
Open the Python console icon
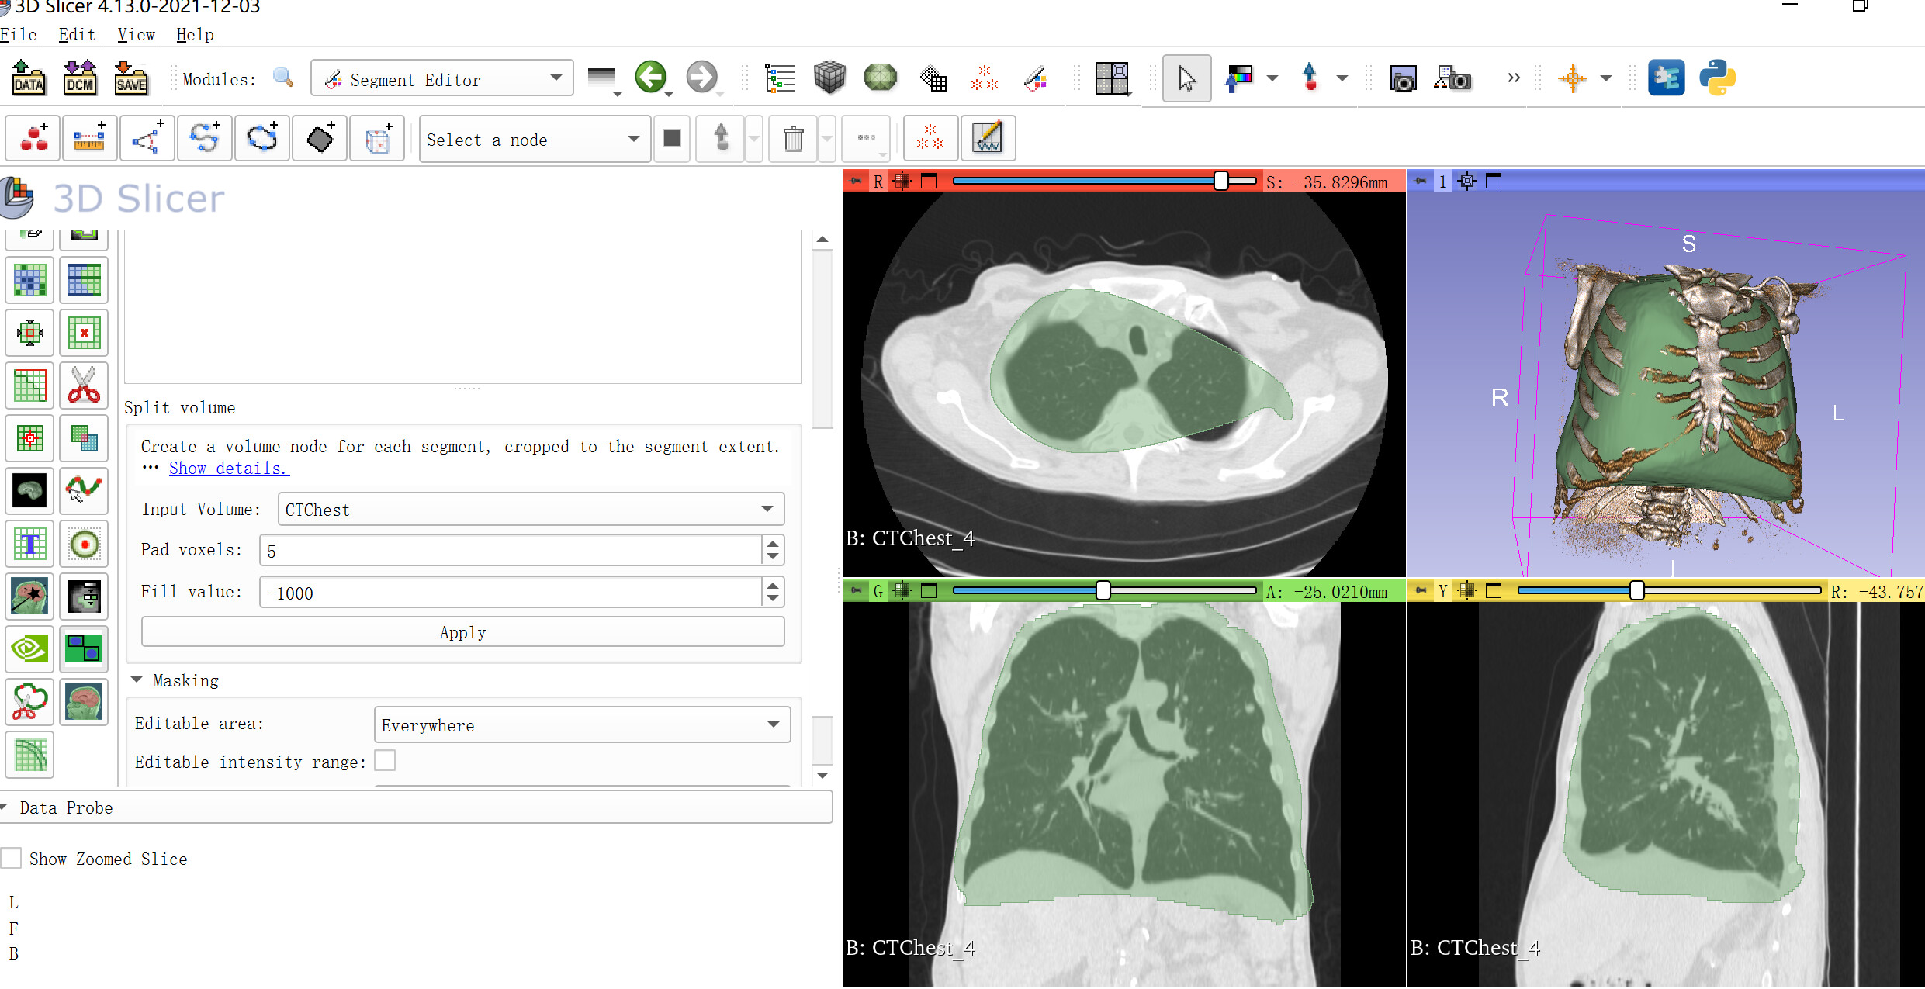coord(1717,78)
